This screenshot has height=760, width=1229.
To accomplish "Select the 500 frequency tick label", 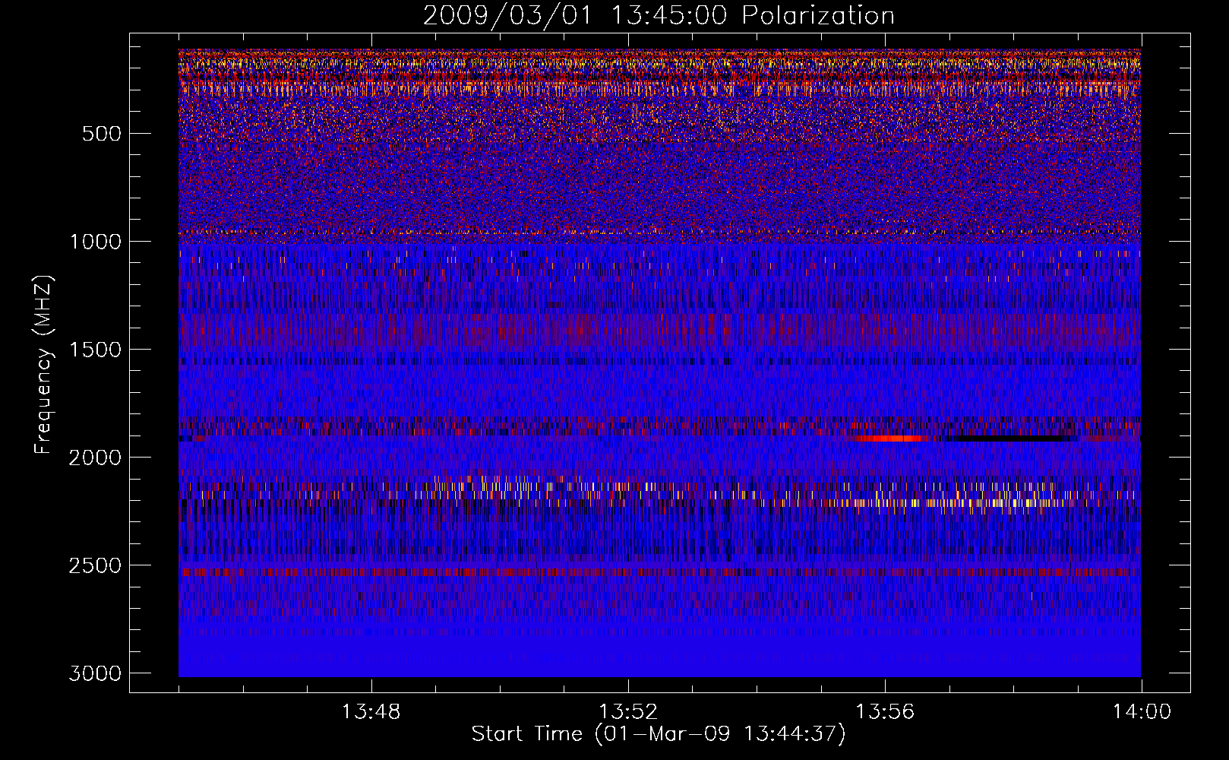I will [102, 134].
